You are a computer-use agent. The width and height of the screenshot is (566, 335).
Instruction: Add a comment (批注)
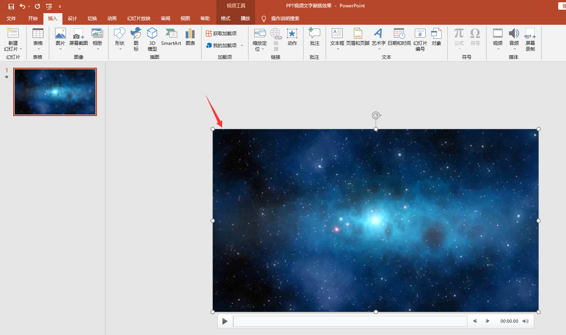pyautogui.click(x=314, y=37)
